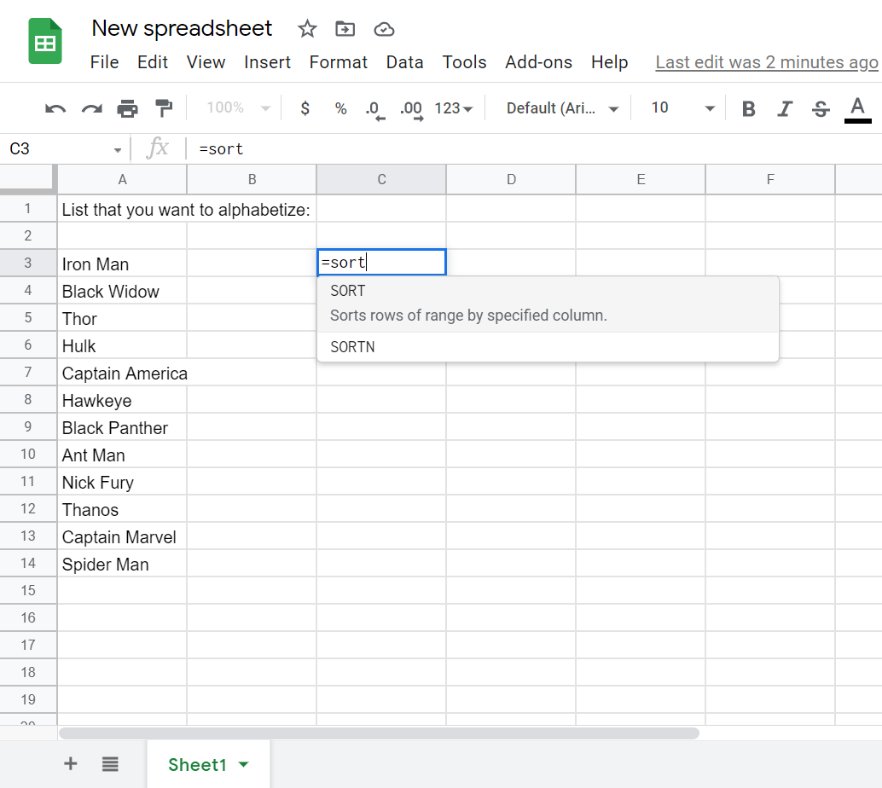The image size is (882, 788).
Task: Select column E header
Action: [641, 179]
